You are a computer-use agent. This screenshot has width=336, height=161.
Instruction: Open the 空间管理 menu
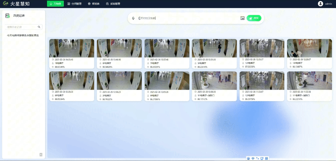coord(74,4)
